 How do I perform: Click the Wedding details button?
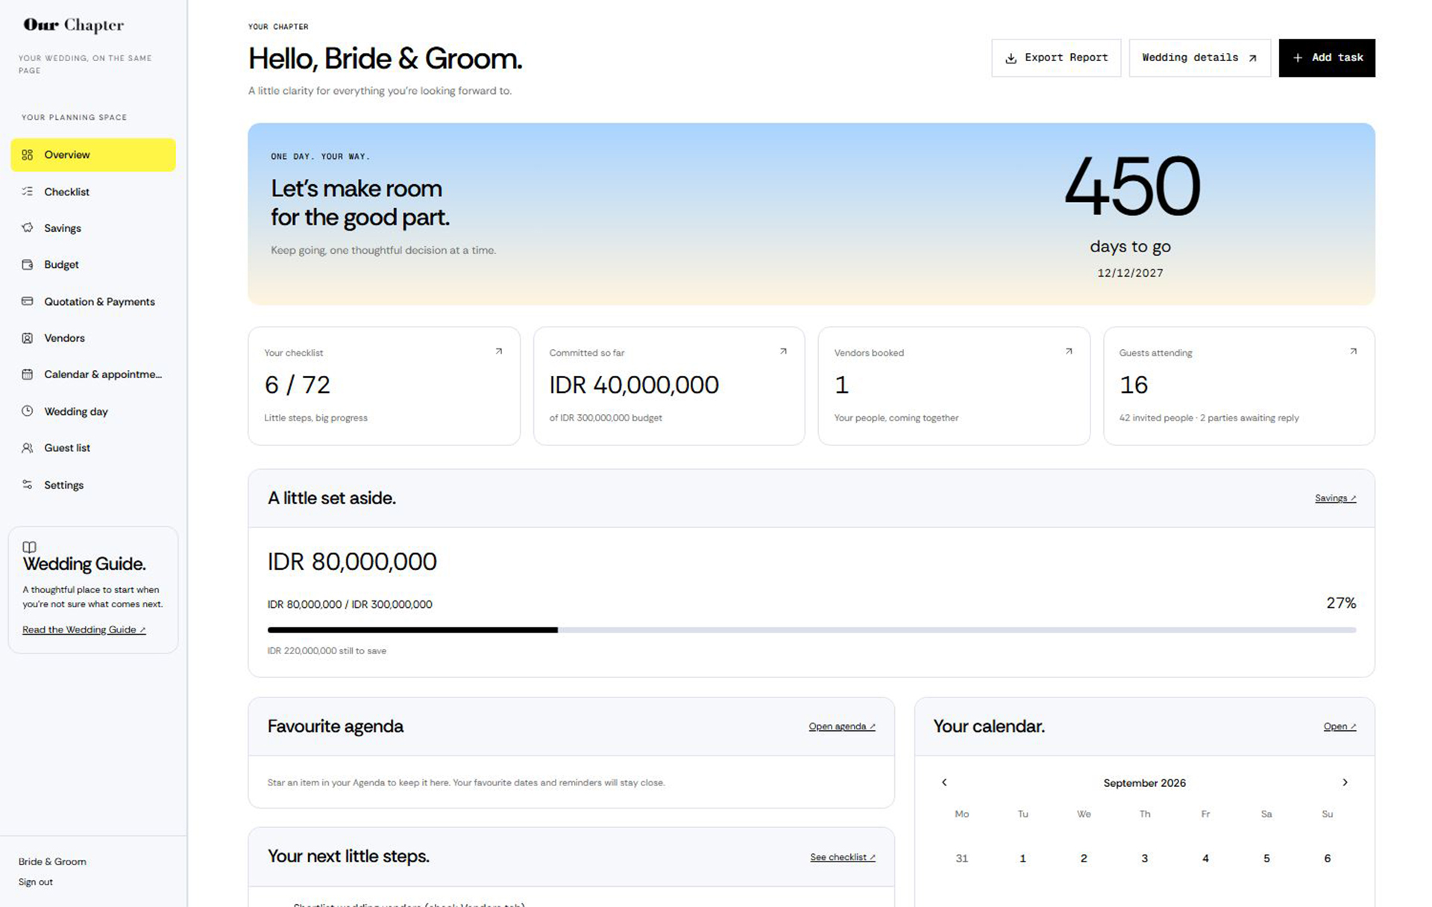tap(1199, 58)
